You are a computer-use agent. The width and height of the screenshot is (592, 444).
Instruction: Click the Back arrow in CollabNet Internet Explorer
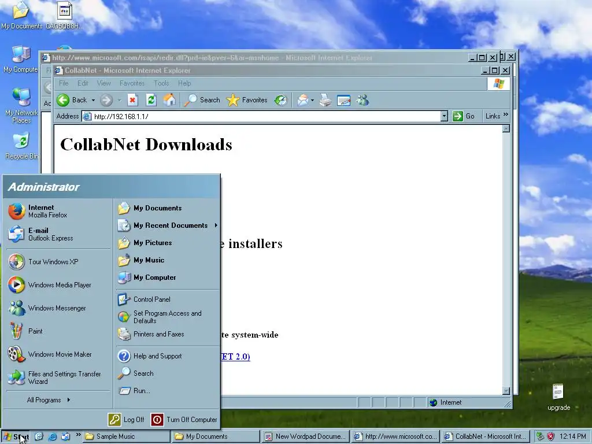(63, 100)
